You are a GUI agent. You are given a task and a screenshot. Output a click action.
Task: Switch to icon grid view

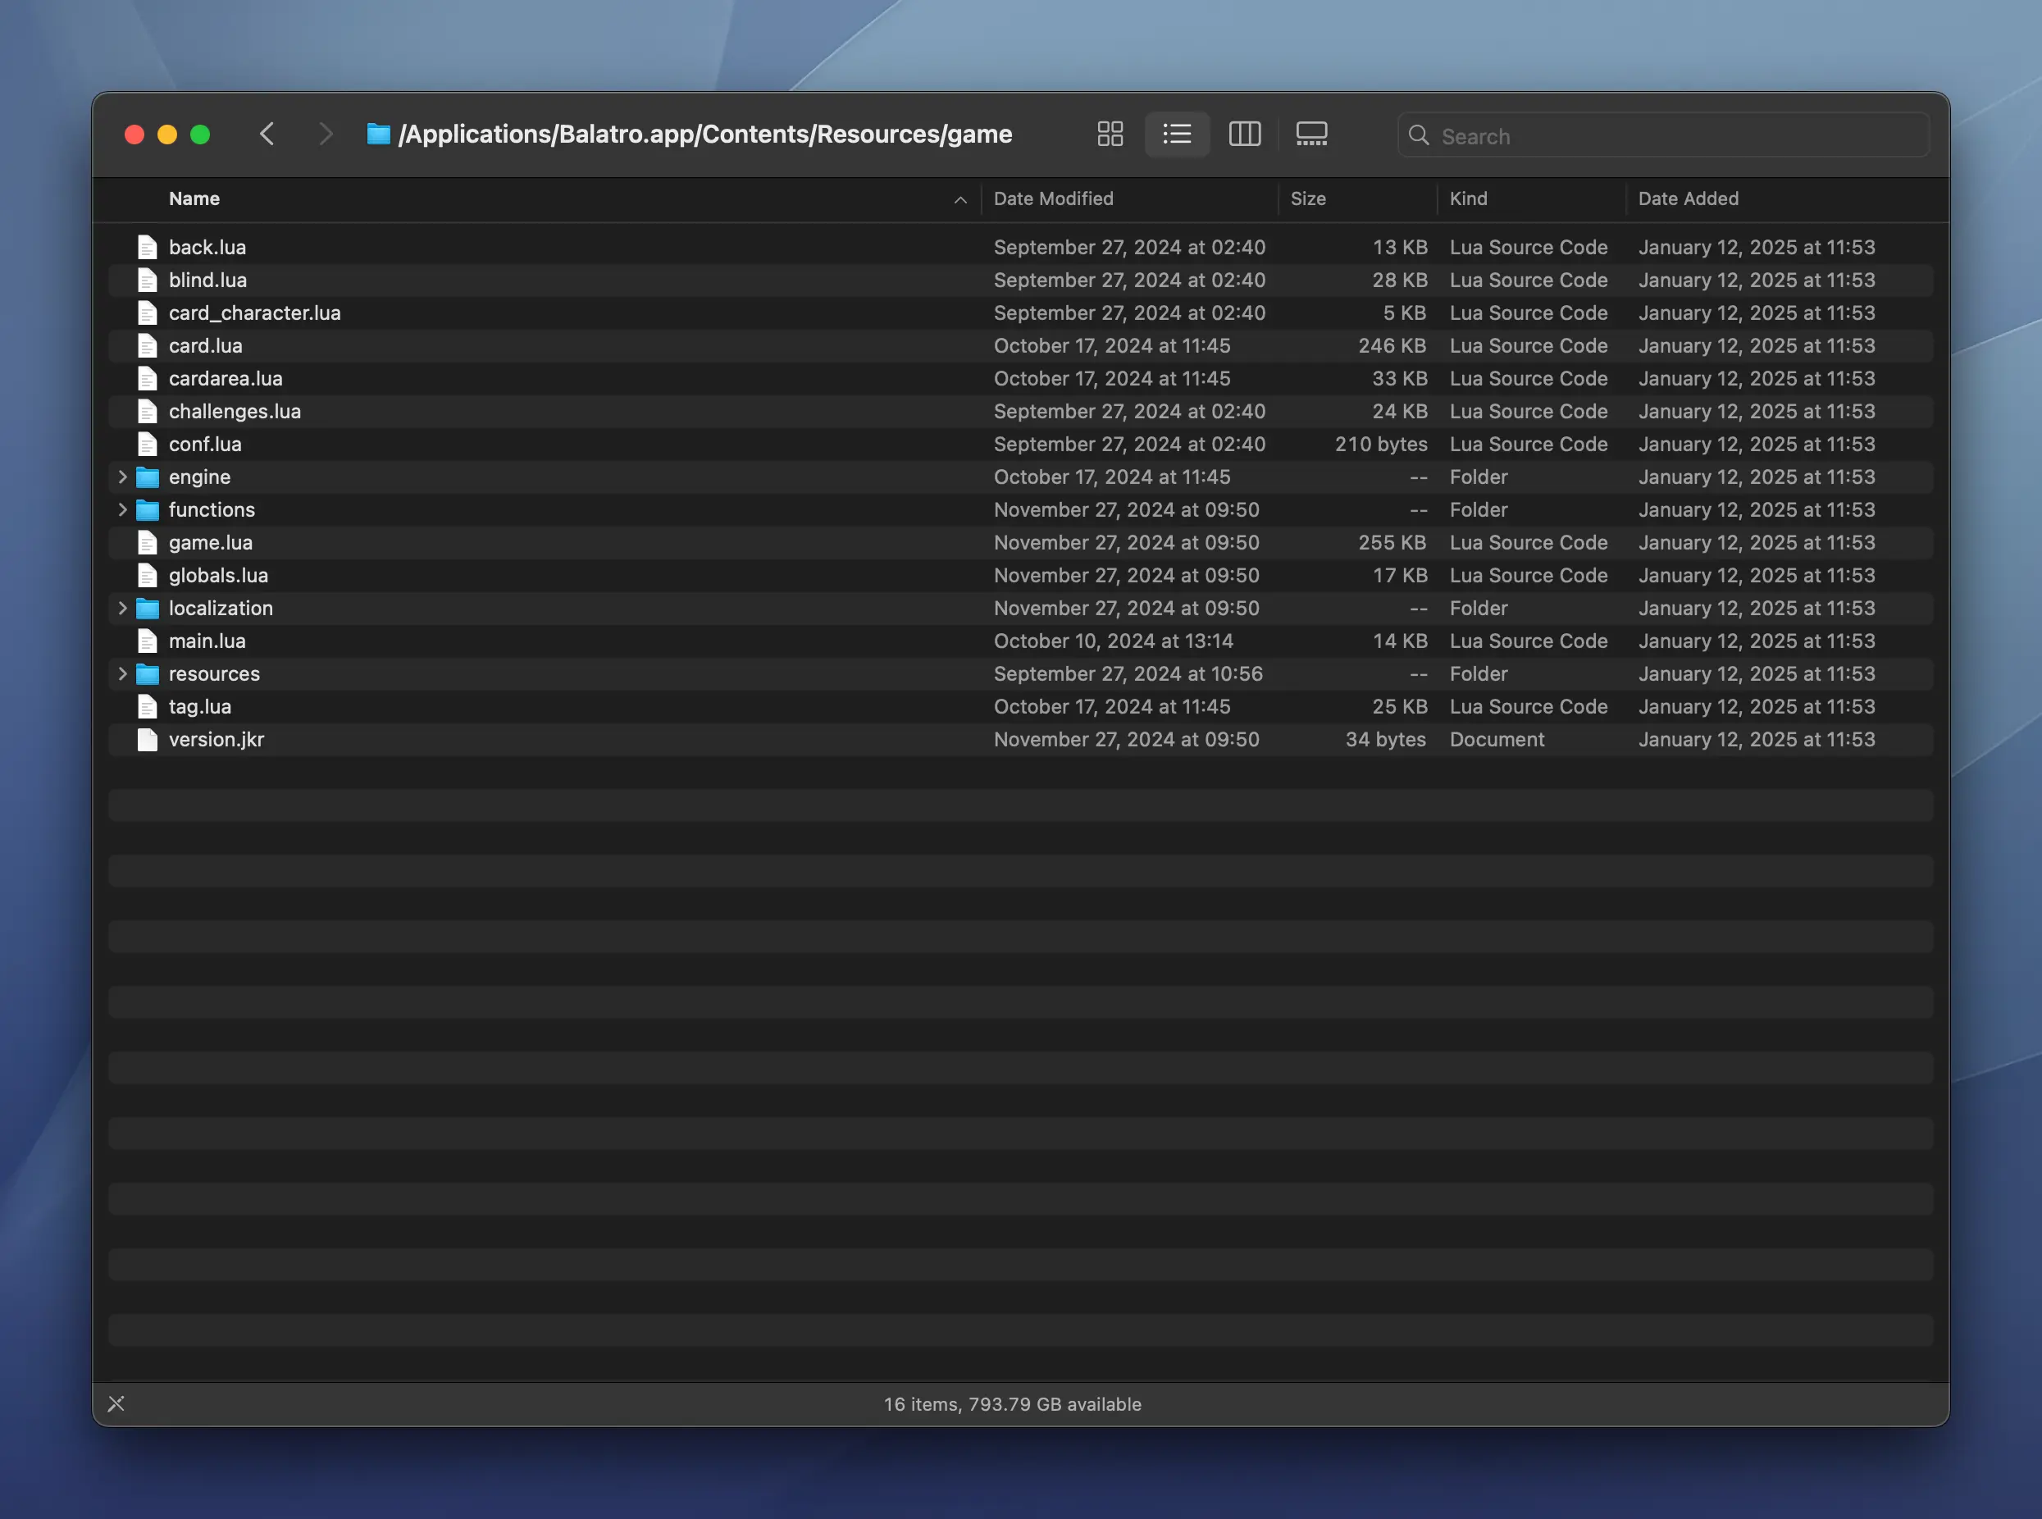click(x=1110, y=135)
